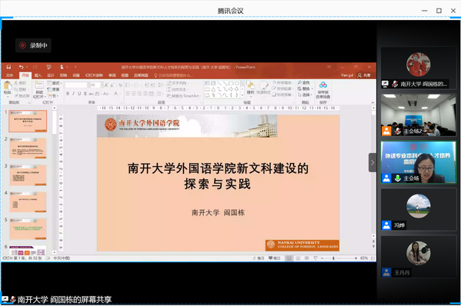This screenshot has height=306, width=461.
Task: Open slide sorter view from the status bar
Action: click(x=298, y=258)
